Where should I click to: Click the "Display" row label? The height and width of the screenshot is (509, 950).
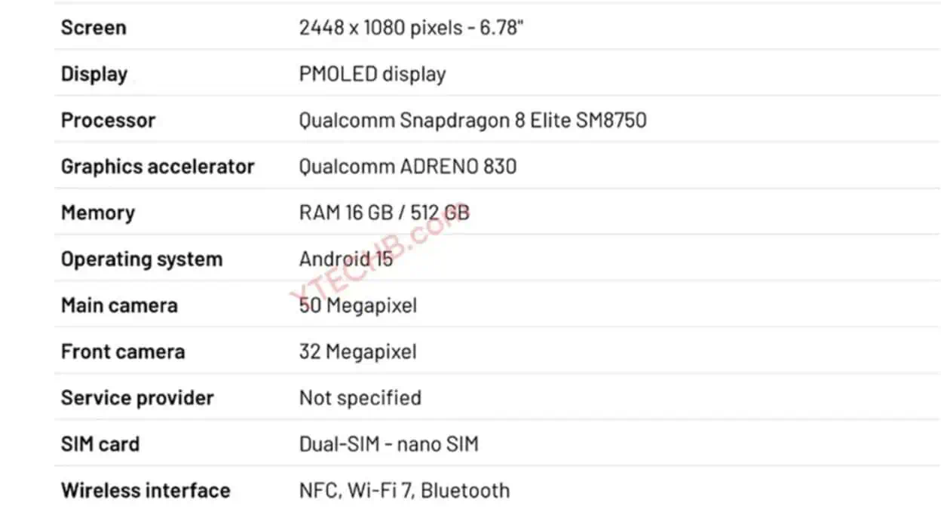tap(94, 74)
